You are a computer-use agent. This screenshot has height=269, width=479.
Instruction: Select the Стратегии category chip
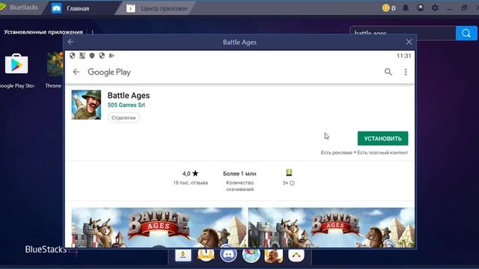tap(123, 118)
